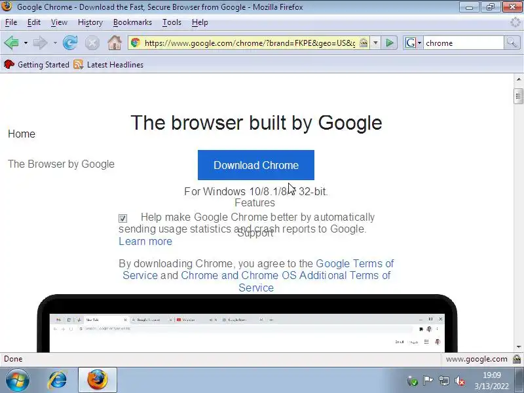
Task: Click The Browser by Google link
Action: (x=61, y=164)
